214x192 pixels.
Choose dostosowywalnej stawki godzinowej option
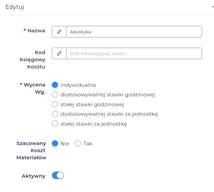click(x=55, y=95)
